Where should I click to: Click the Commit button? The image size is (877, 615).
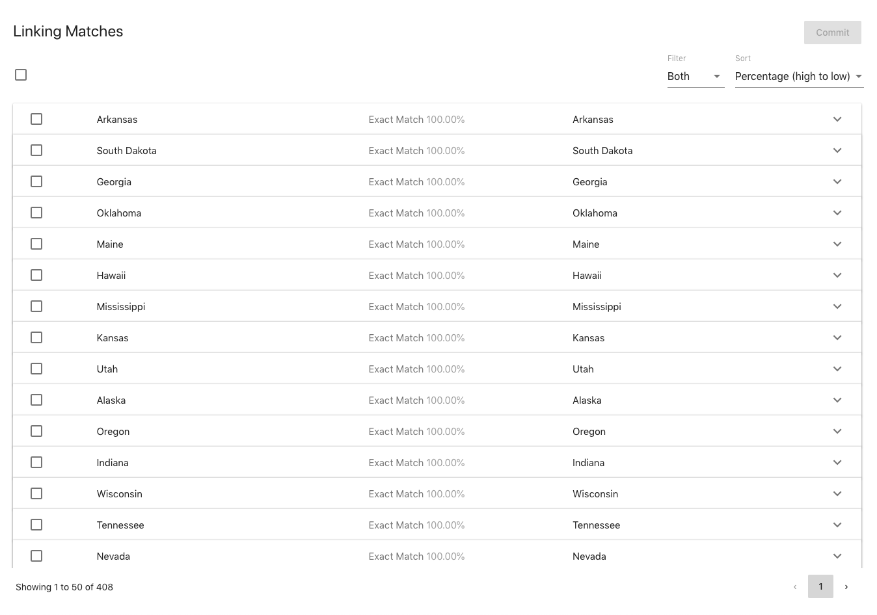[832, 33]
